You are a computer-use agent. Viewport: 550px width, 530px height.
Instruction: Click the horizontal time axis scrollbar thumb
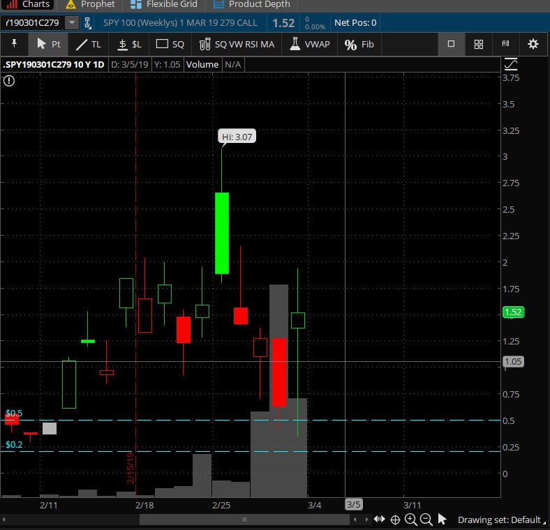pos(244,520)
